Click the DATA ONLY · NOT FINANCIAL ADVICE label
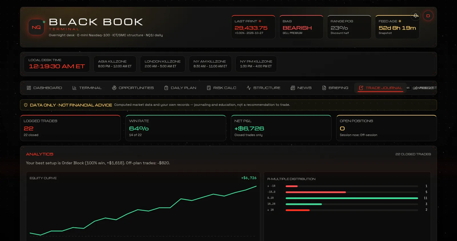The image size is (457, 241). (71, 105)
